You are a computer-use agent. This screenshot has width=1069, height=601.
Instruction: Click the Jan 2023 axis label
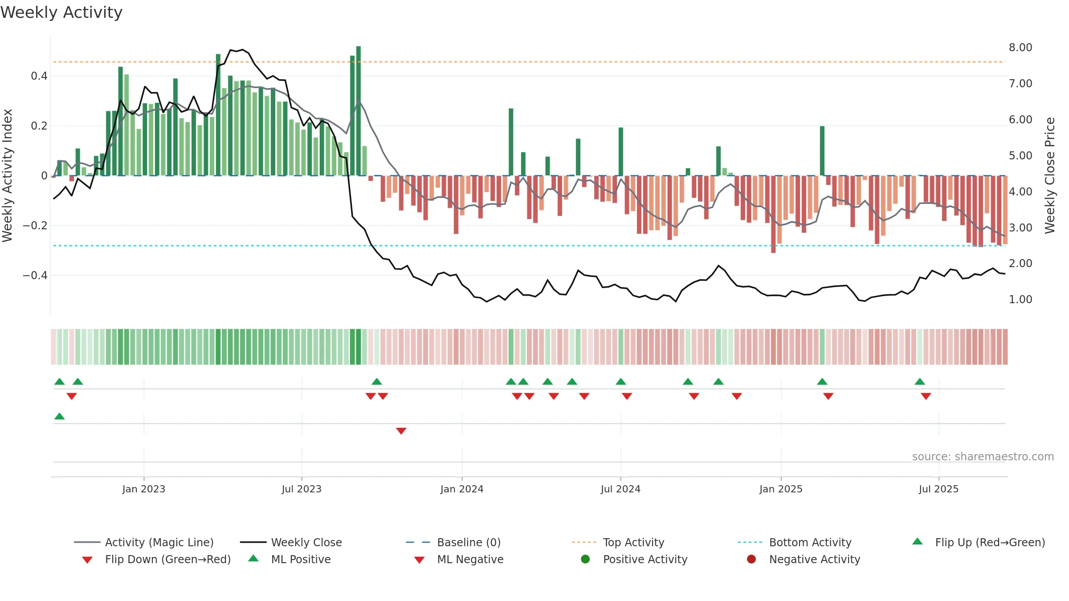coord(144,489)
